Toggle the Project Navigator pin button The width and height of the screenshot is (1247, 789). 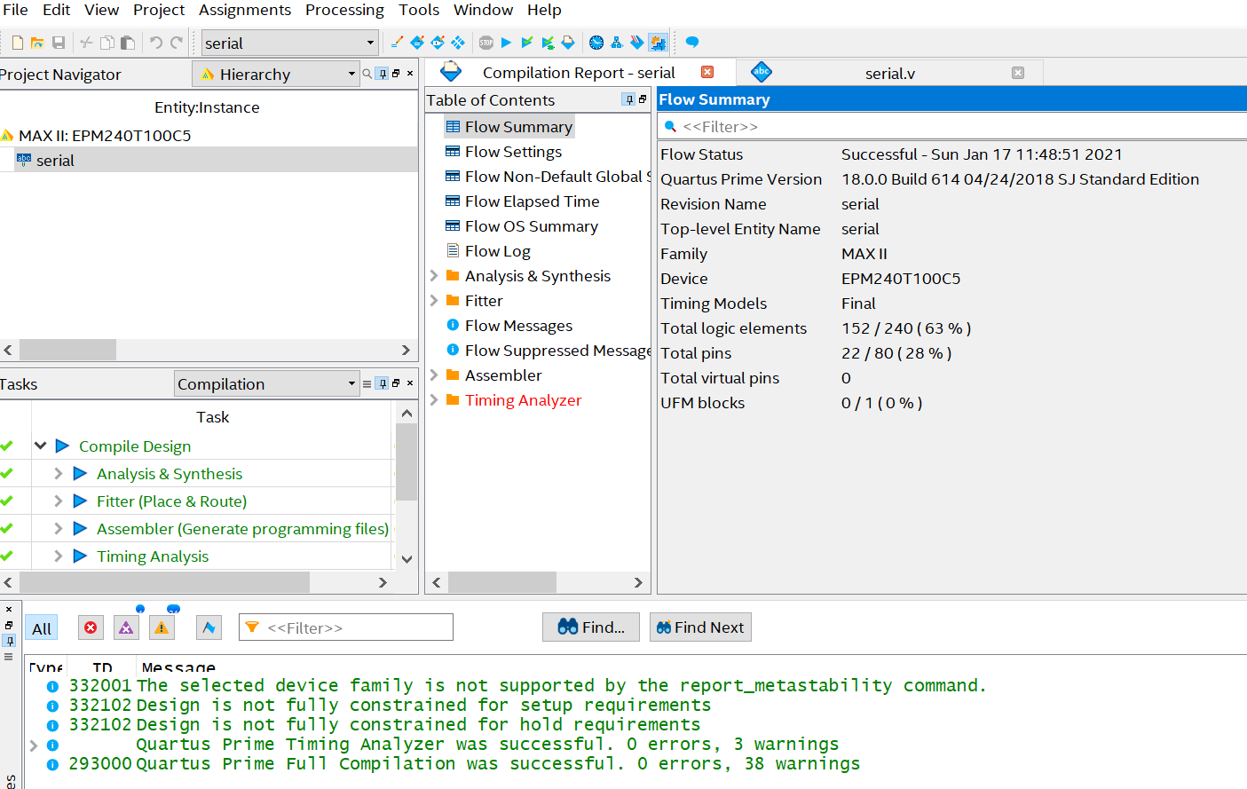(382, 74)
